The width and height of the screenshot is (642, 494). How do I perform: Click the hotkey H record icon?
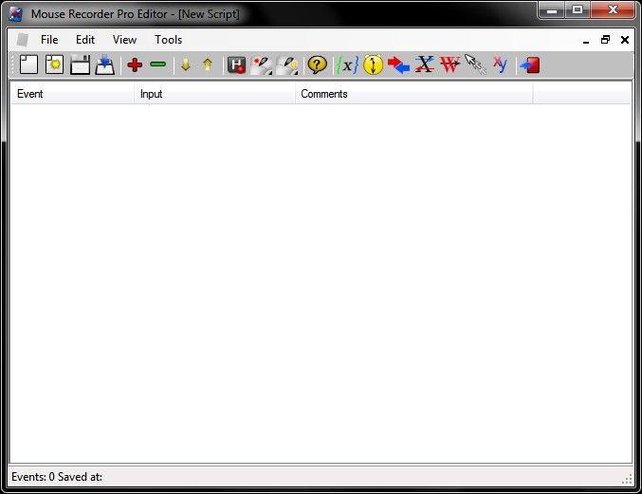tap(236, 65)
